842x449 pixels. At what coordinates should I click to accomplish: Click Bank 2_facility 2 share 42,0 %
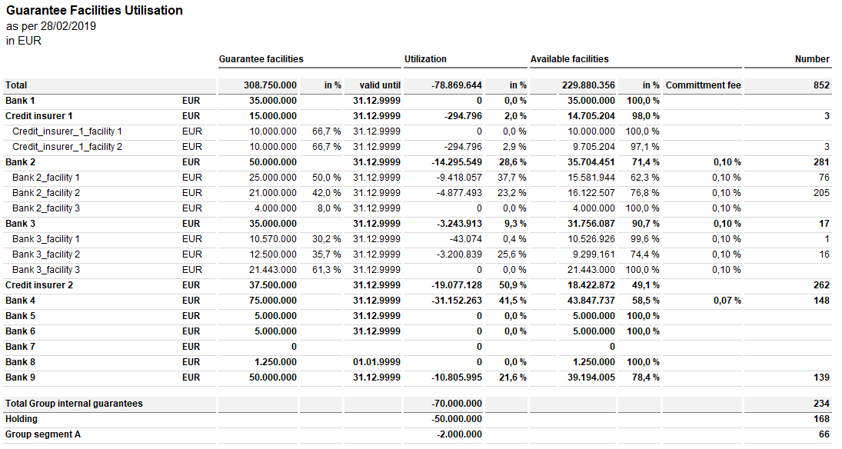coord(327,193)
